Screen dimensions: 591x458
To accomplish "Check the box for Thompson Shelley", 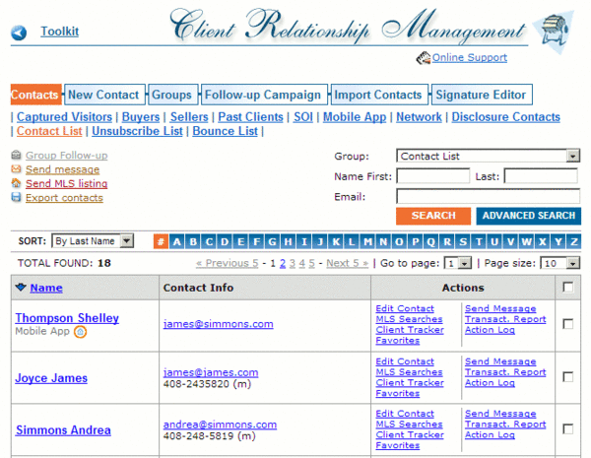I will pyautogui.click(x=568, y=324).
